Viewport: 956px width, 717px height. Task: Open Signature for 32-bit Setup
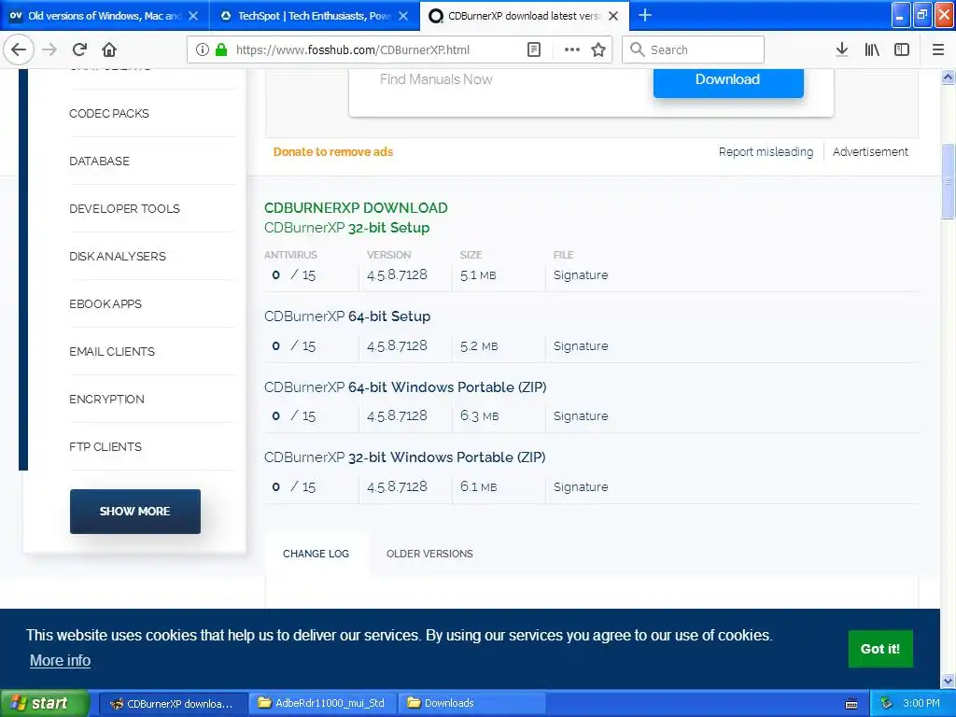click(x=581, y=275)
